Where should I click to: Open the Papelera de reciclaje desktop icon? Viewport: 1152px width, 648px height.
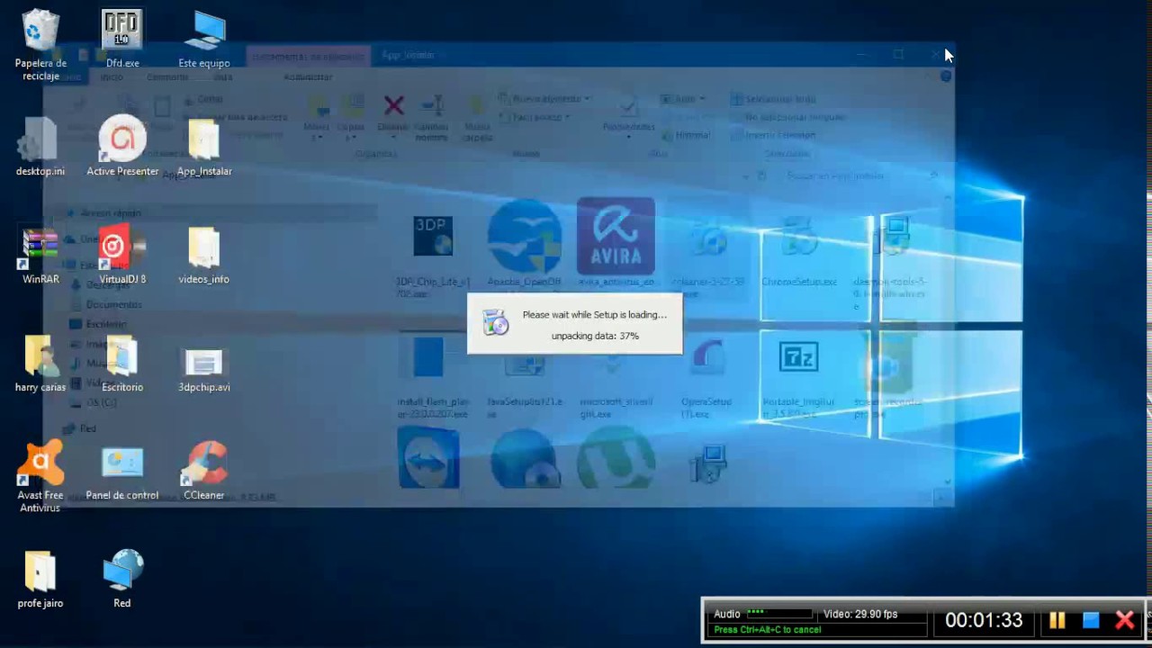[x=40, y=44]
